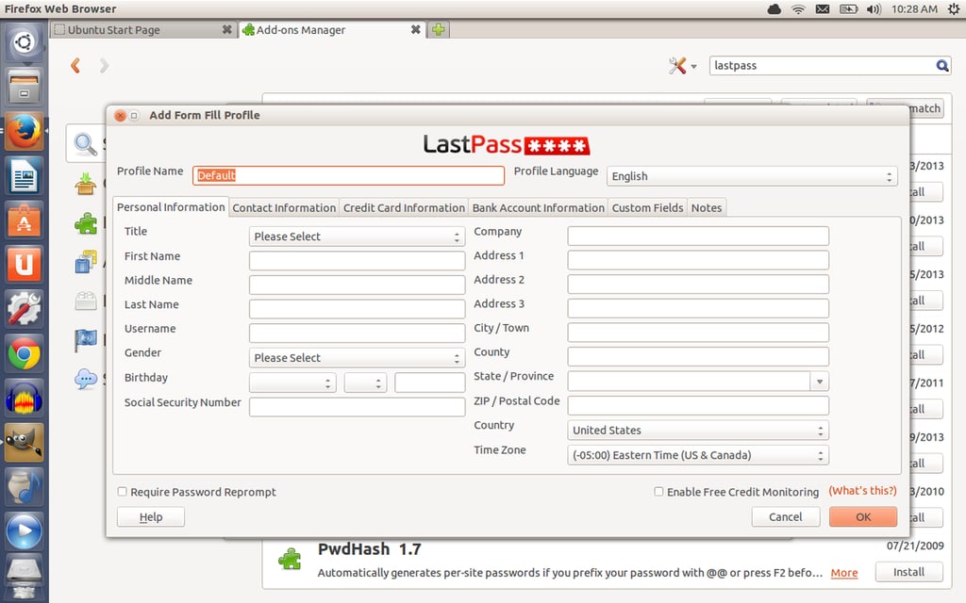Open System Settings wrench-gear icon
This screenshot has height=603, width=966.
[24, 308]
